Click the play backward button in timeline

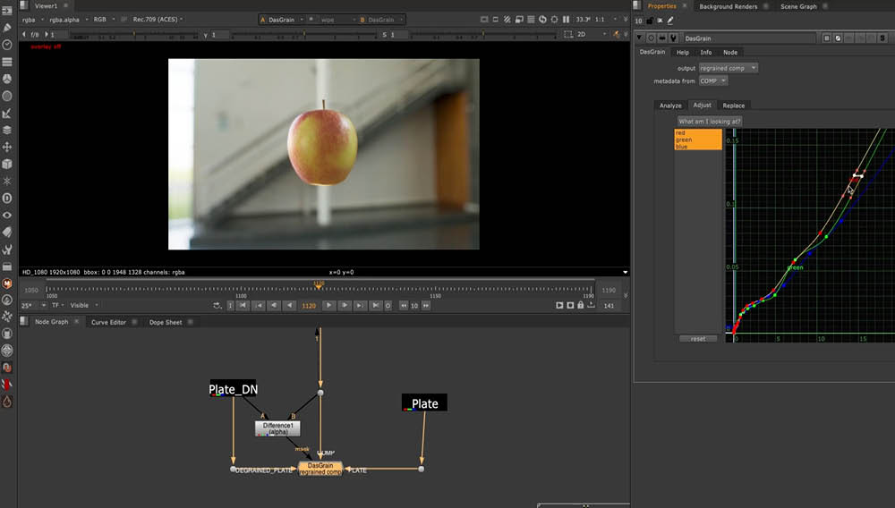(x=289, y=305)
